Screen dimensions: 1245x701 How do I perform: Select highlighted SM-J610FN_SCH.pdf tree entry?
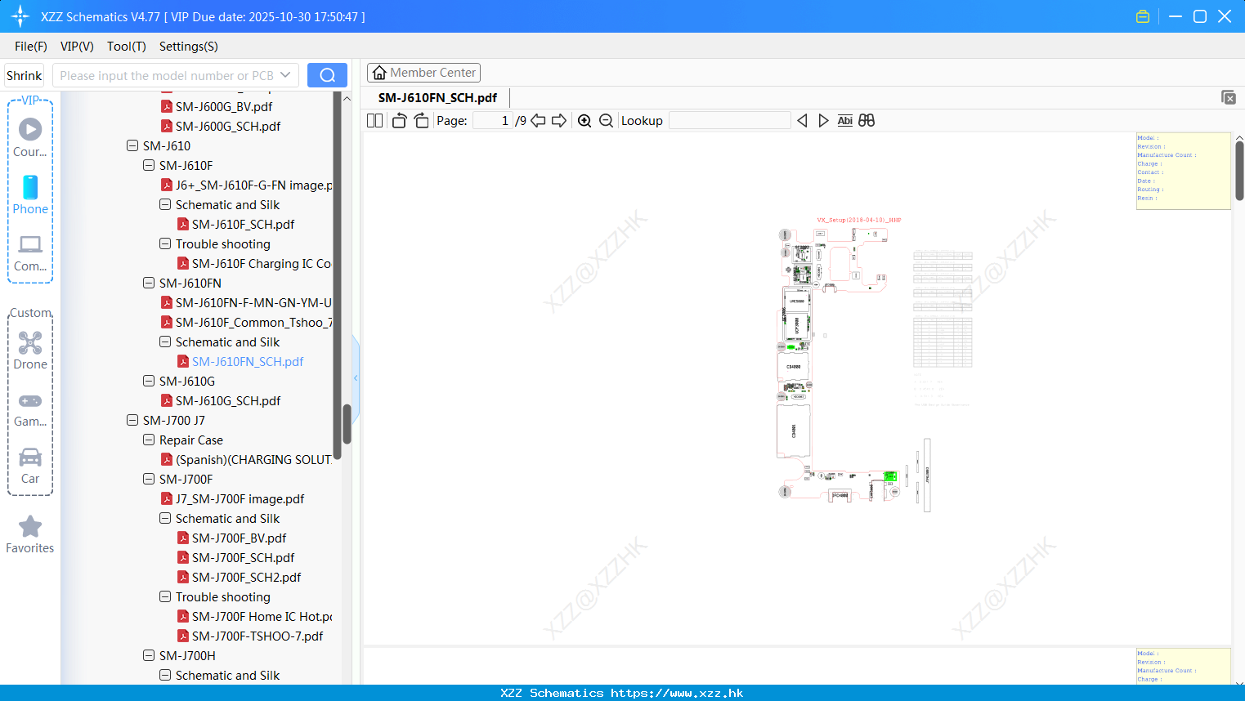point(247,361)
